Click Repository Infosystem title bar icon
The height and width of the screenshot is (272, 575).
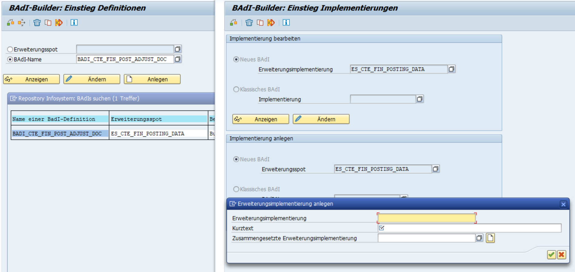[x=13, y=98]
